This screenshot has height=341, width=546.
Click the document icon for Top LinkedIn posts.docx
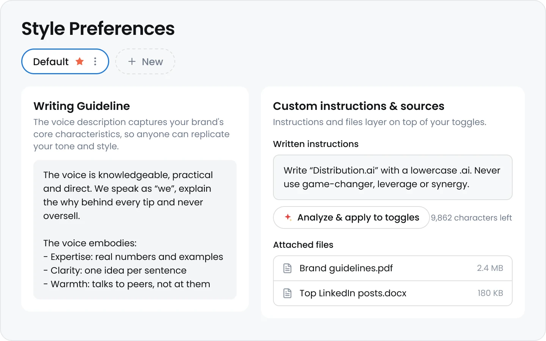[x=288, y=293]
